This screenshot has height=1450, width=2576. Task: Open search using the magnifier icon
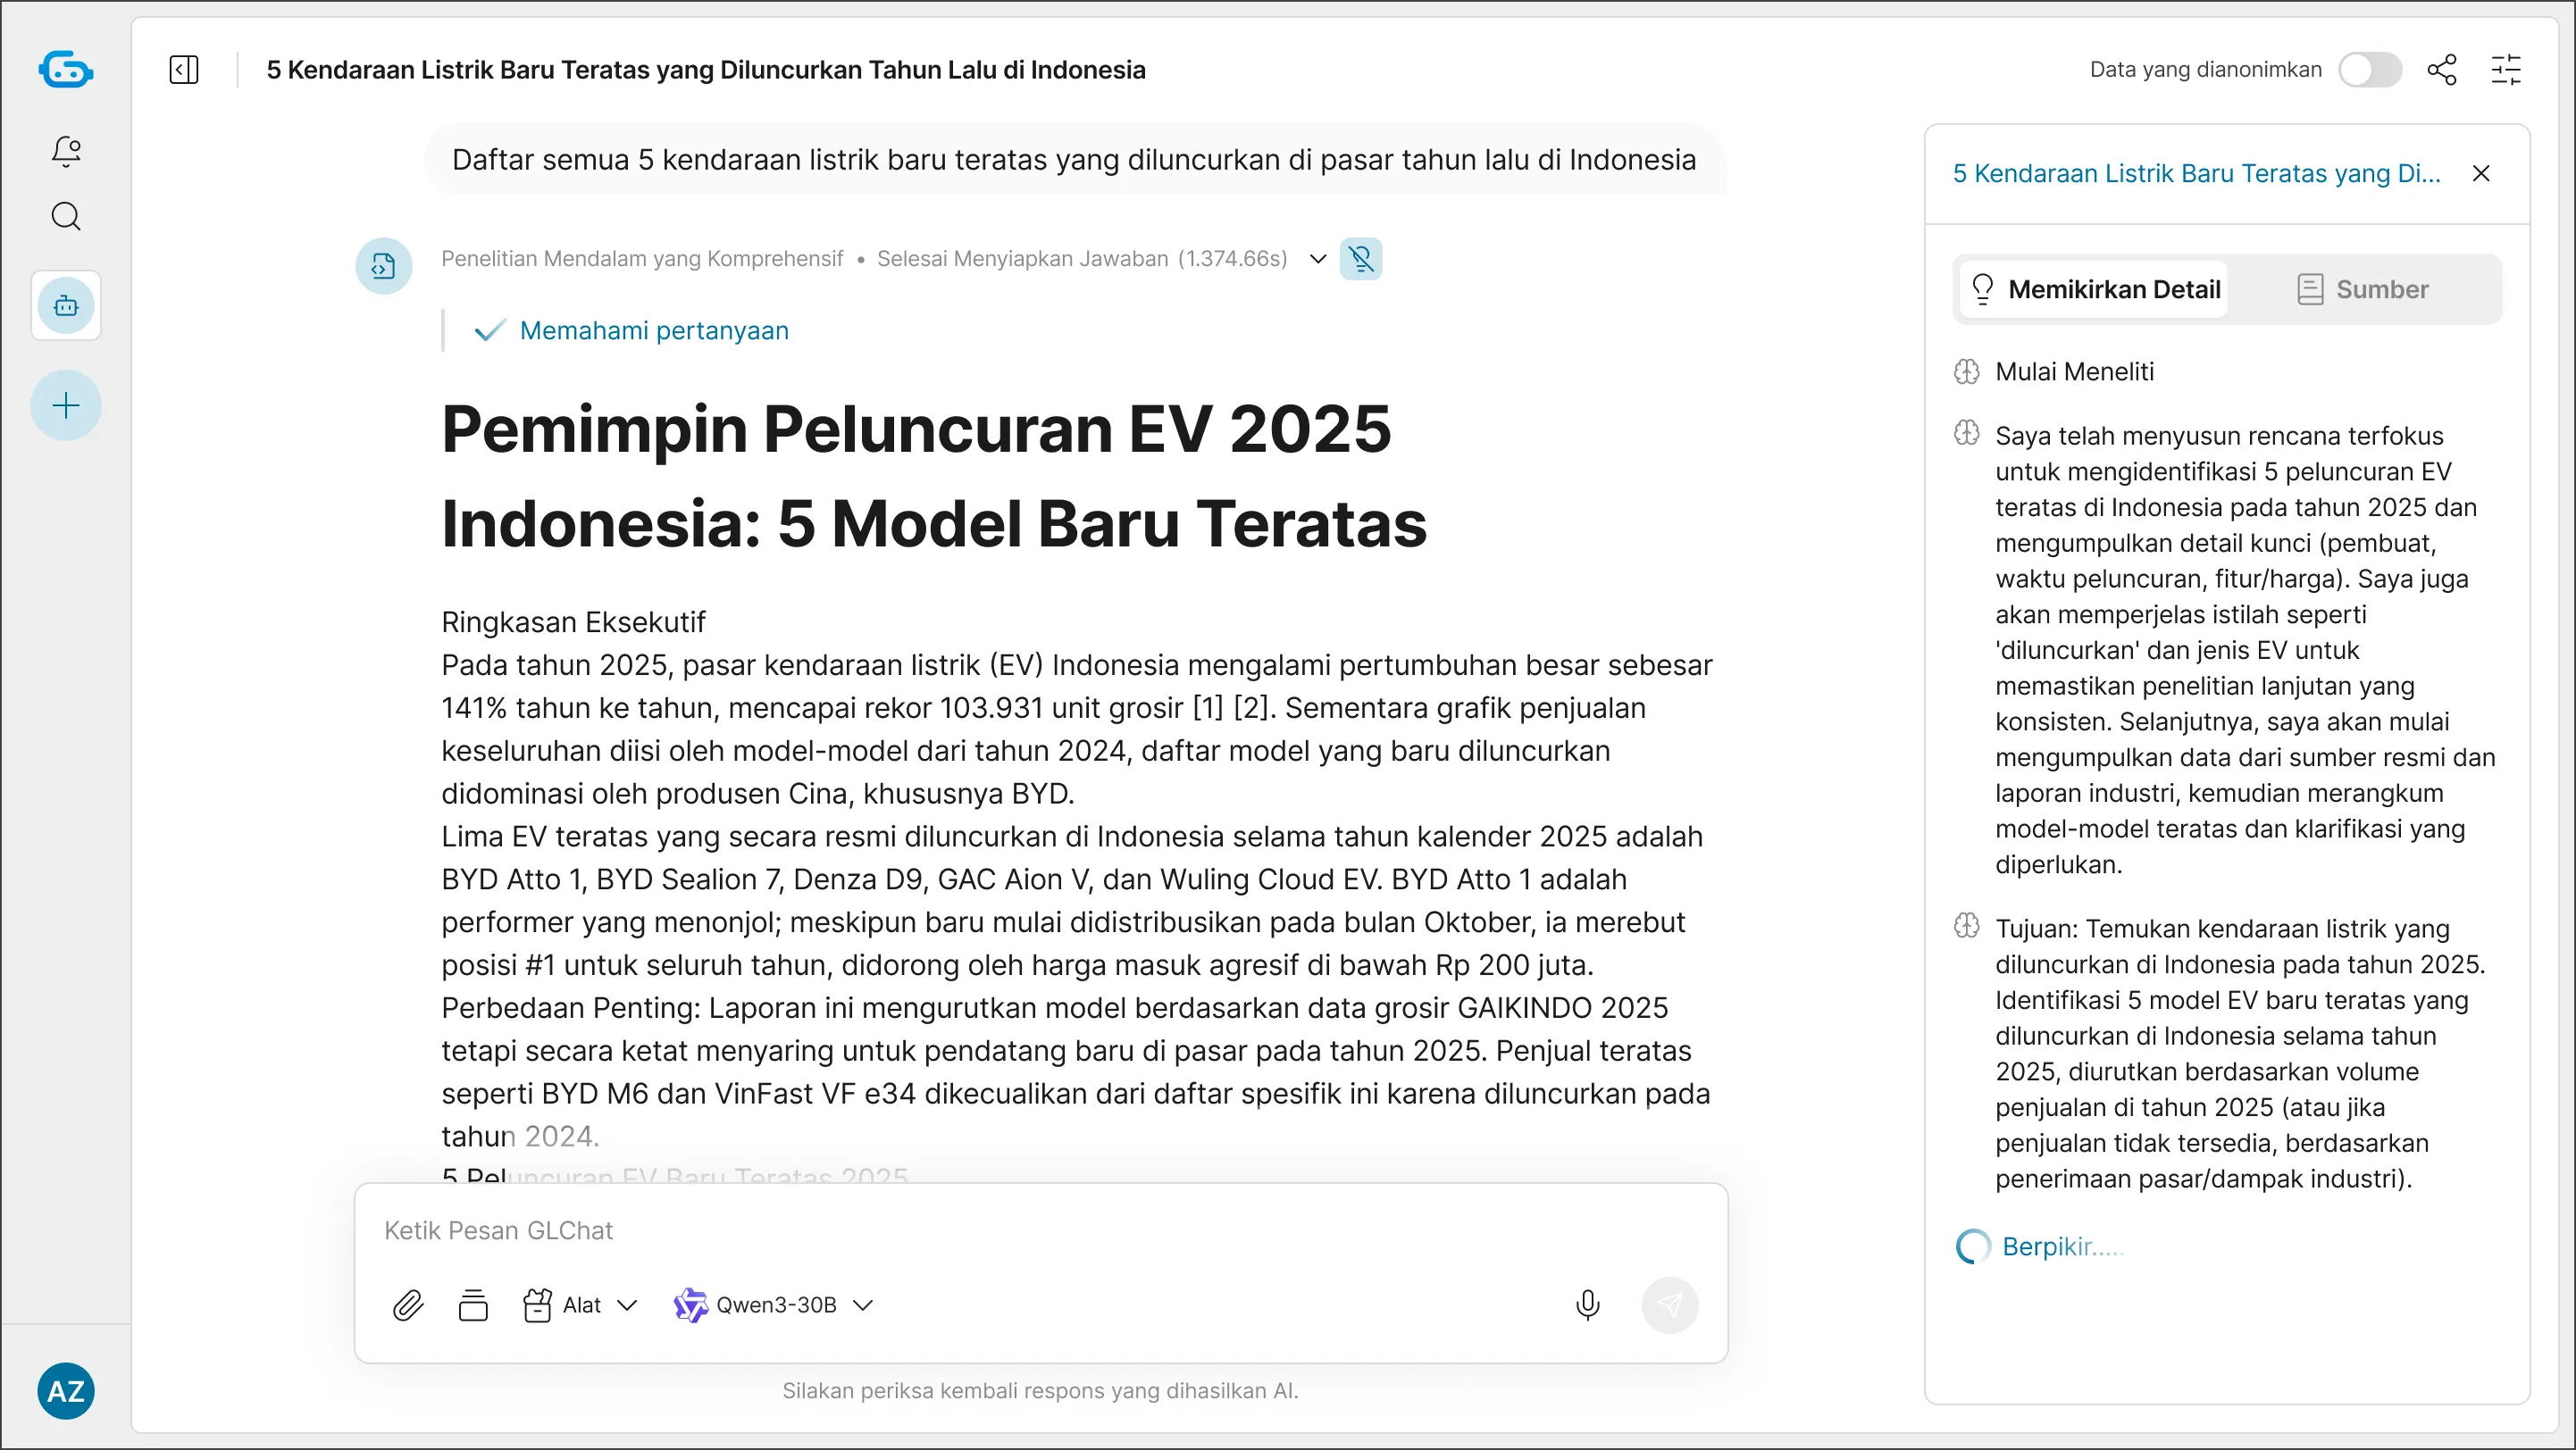[x=65, y=215]
